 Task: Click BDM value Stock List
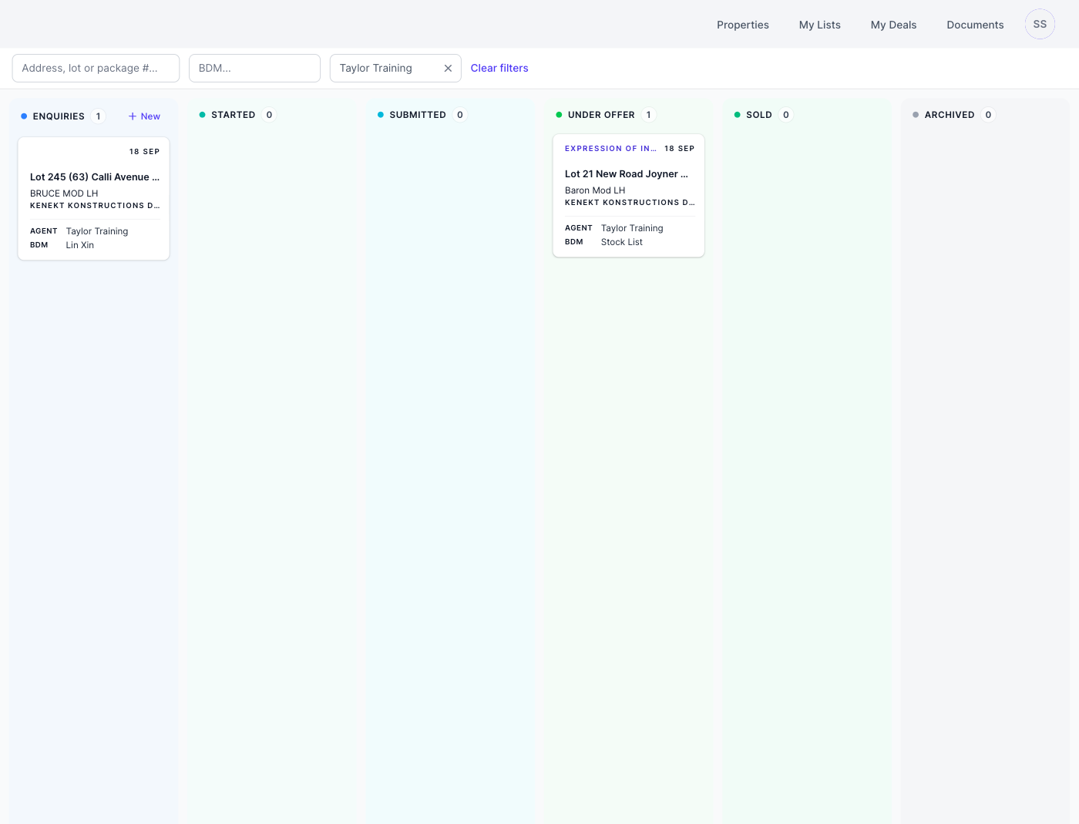pos(622,242)
